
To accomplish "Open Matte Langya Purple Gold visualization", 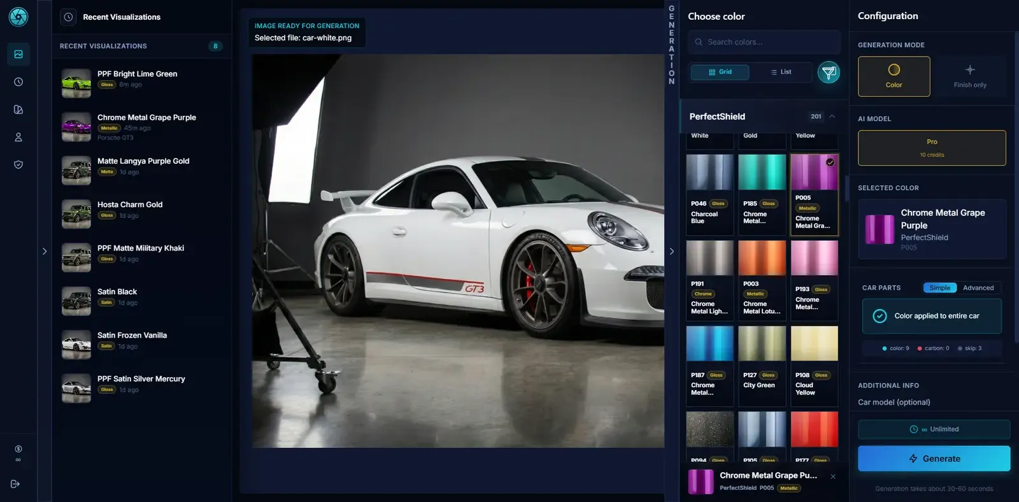I will pyautogui.click(x=141, y=171).
